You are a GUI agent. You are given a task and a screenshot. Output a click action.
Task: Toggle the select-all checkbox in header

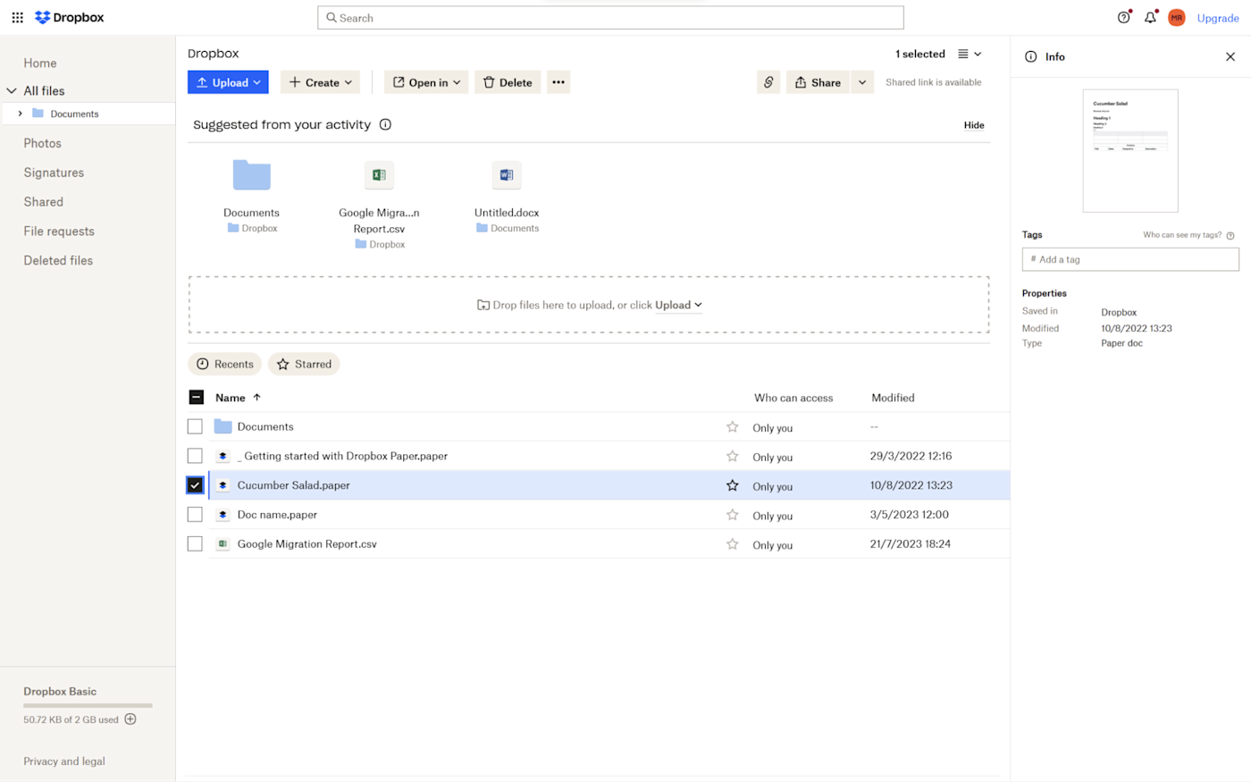pyautogui.click(x=197, y=398)
